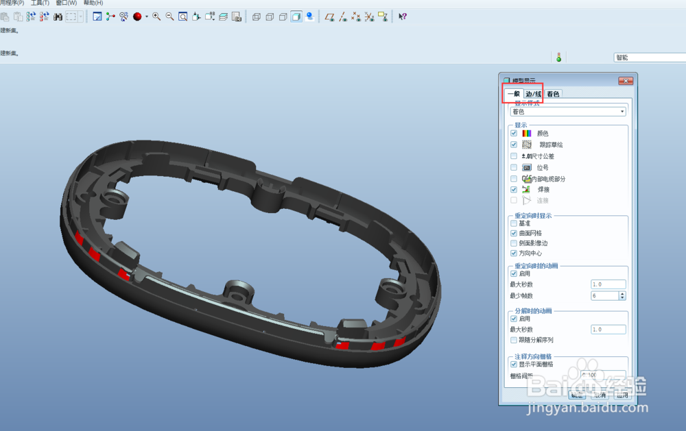Switch to the 着色 tab

coord(554,94)
